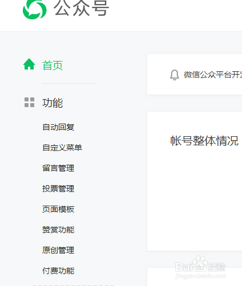
Task: Click the green home icon
Action: (x=29, y=64)
